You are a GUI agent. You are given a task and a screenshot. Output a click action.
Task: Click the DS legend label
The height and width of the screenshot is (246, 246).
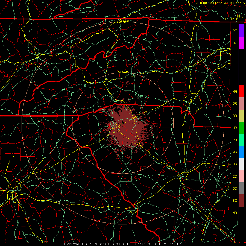(x=235, y=164)
